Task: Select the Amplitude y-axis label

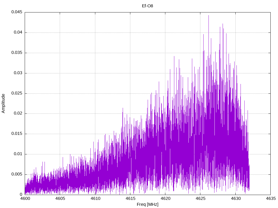Action: coord(3,103)
